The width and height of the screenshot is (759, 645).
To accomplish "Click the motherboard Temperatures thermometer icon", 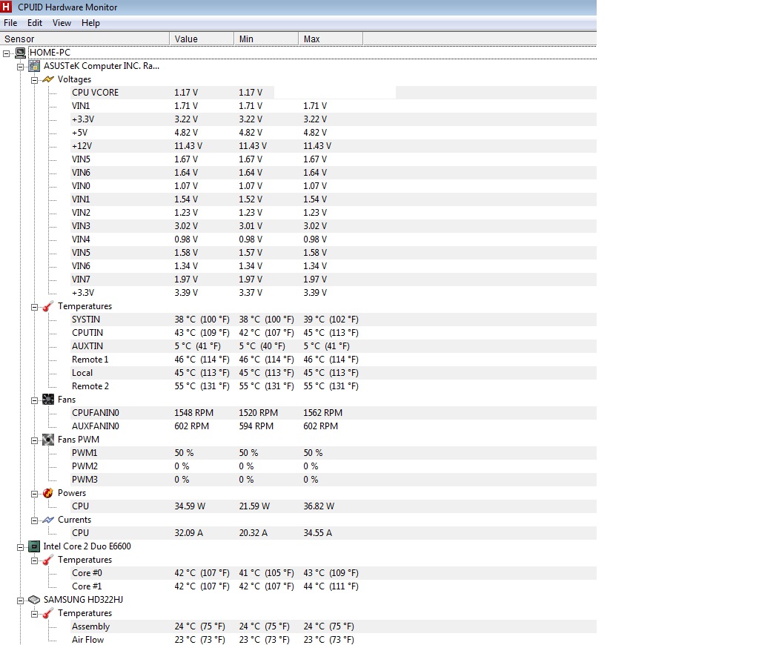I will pyautogui.click(x=48, y=306).
